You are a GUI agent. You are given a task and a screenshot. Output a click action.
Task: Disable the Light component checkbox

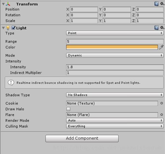(x=13, y=28)
